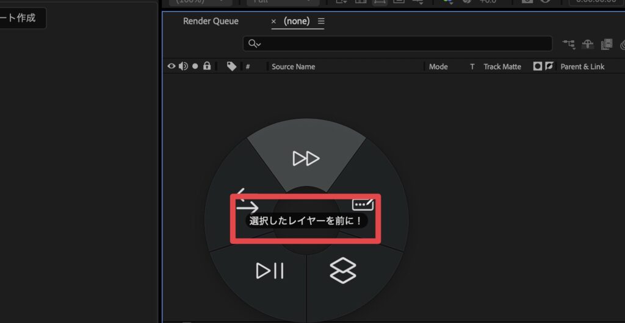Open the timeline panel menu (three lines)

click(321, 21)
